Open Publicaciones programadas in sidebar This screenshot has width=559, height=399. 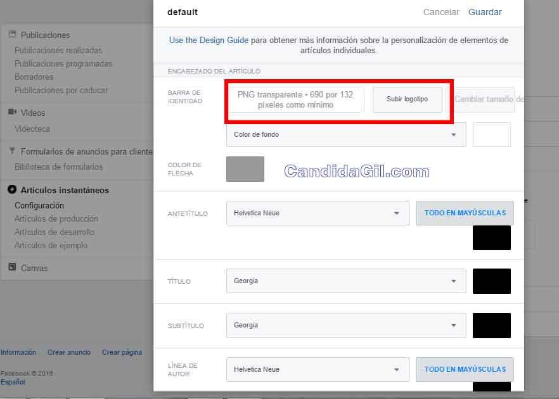[63, 64]
